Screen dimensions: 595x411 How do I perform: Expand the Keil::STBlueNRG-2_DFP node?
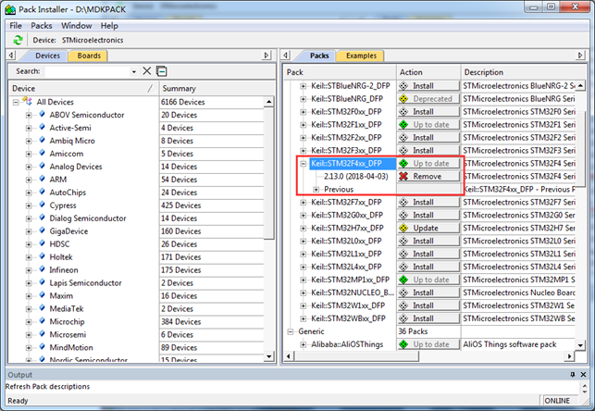click(x=304, y=86)
